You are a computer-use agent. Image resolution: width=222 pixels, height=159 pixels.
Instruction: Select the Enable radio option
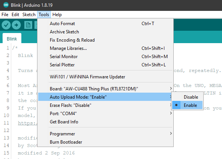(x=187, y=105)
